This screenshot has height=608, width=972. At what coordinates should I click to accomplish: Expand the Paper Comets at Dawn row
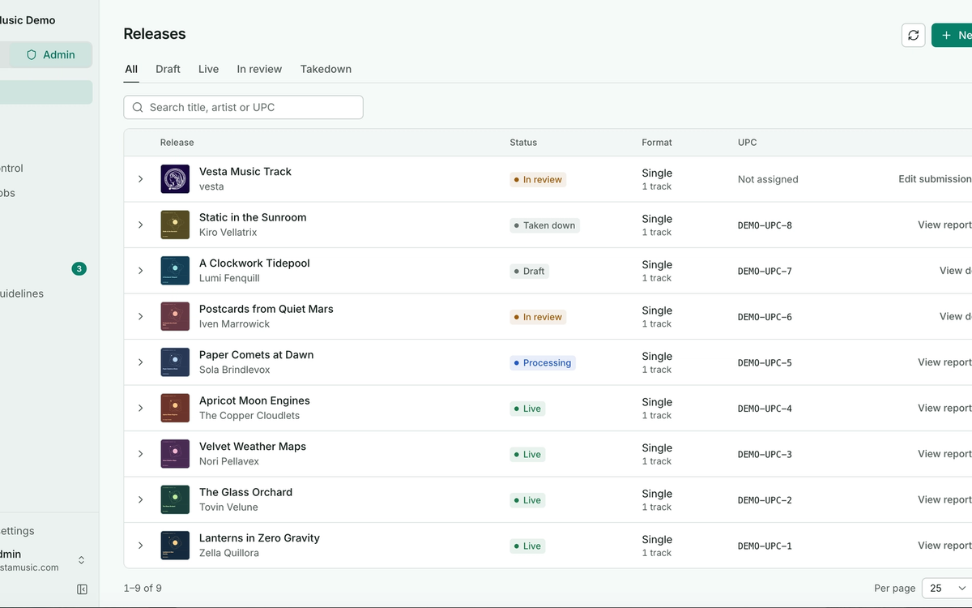tap(140, 362)
